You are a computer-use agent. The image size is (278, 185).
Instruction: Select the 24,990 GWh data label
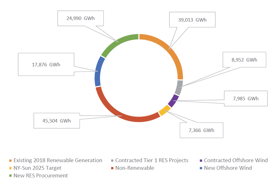(80, 18)
